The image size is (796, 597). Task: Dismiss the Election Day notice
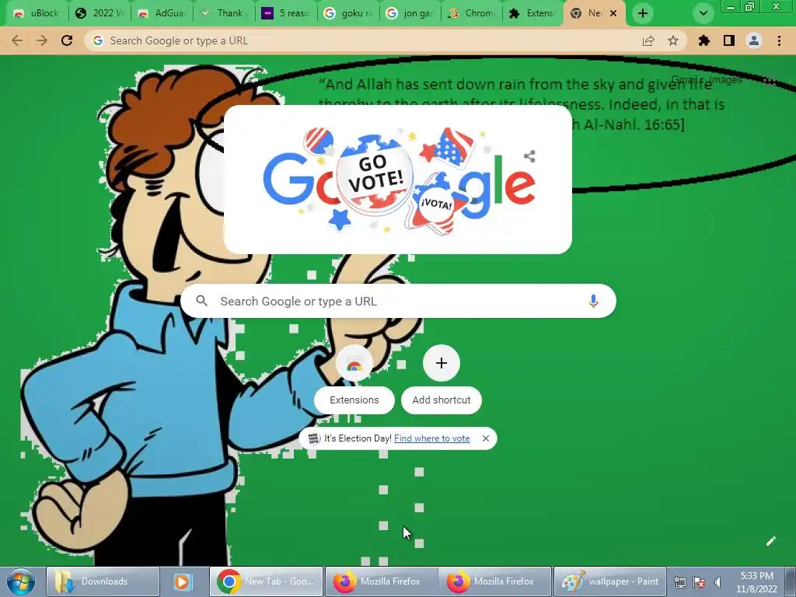486,438
